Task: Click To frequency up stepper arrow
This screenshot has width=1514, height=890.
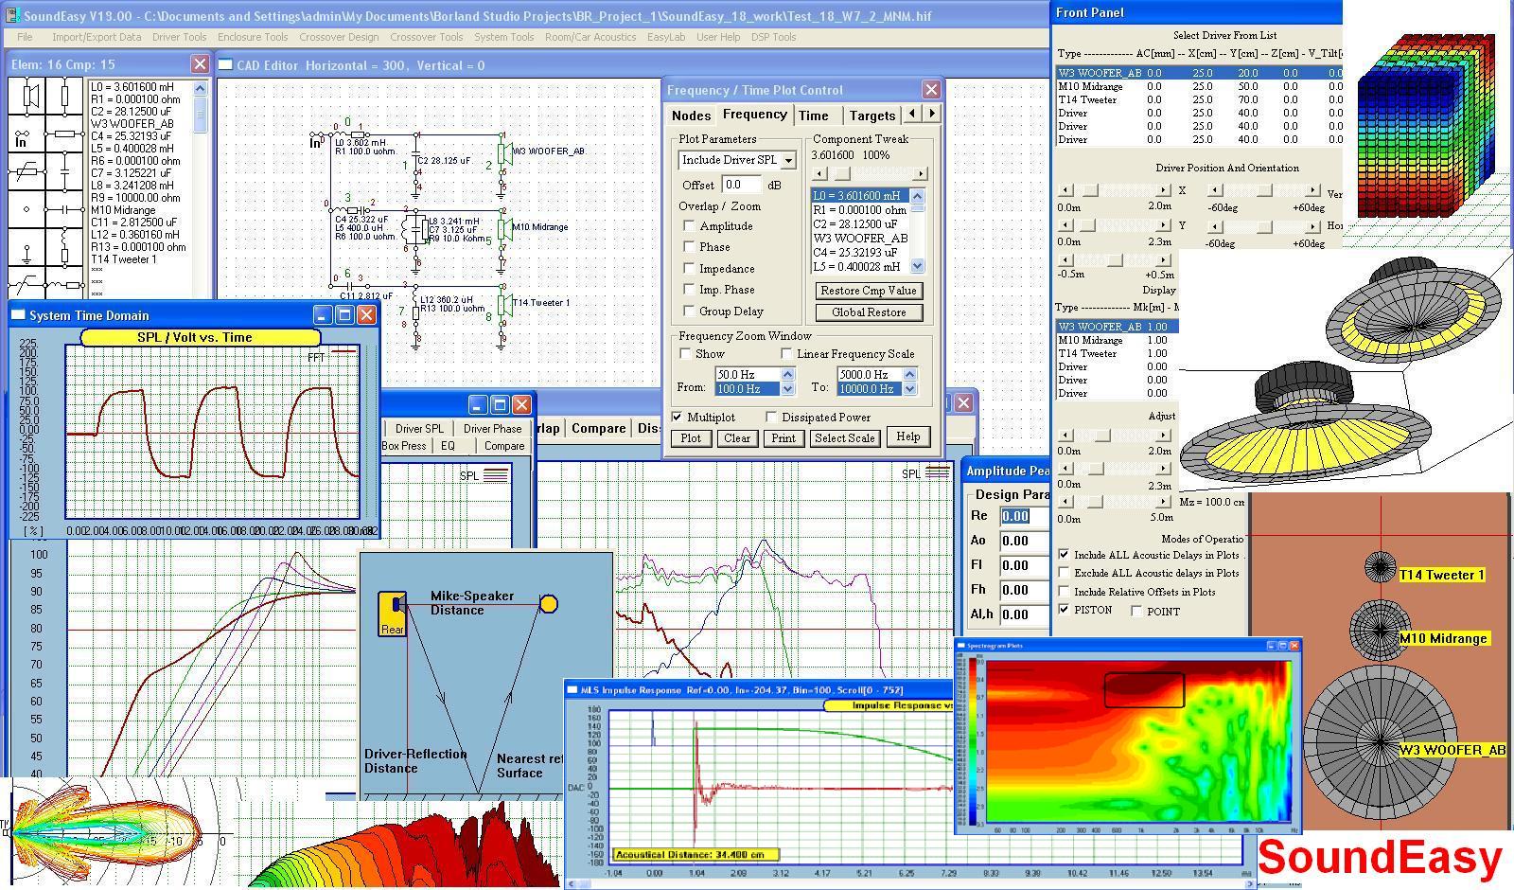Action: 910,375
